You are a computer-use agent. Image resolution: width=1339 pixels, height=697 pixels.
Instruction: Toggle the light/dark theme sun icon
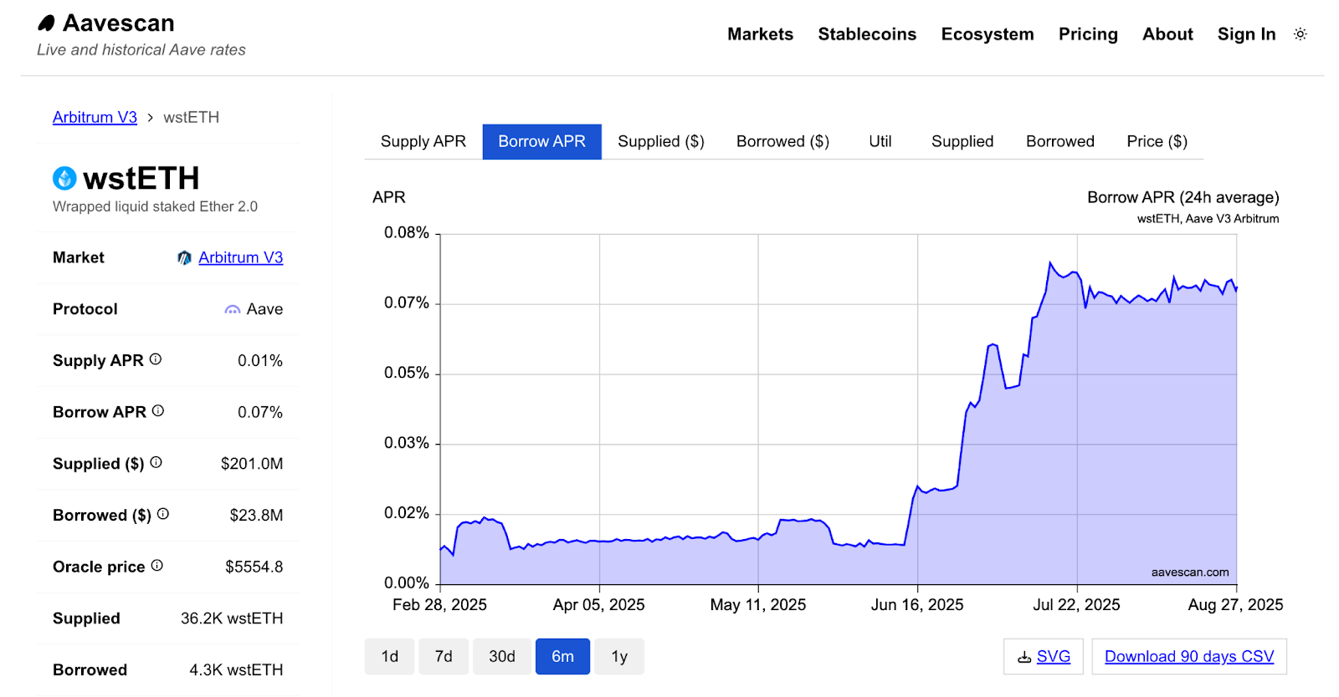click(x=1300, y=34)
